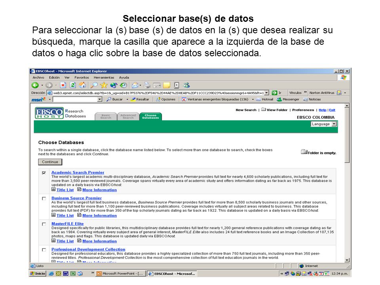Click the Help link
380x285 pixels.
(322, 110)
